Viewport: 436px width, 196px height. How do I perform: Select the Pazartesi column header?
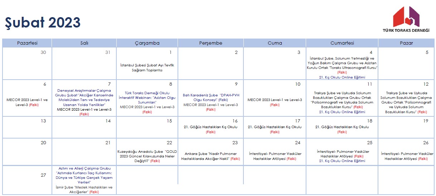(x=27, y=43)
